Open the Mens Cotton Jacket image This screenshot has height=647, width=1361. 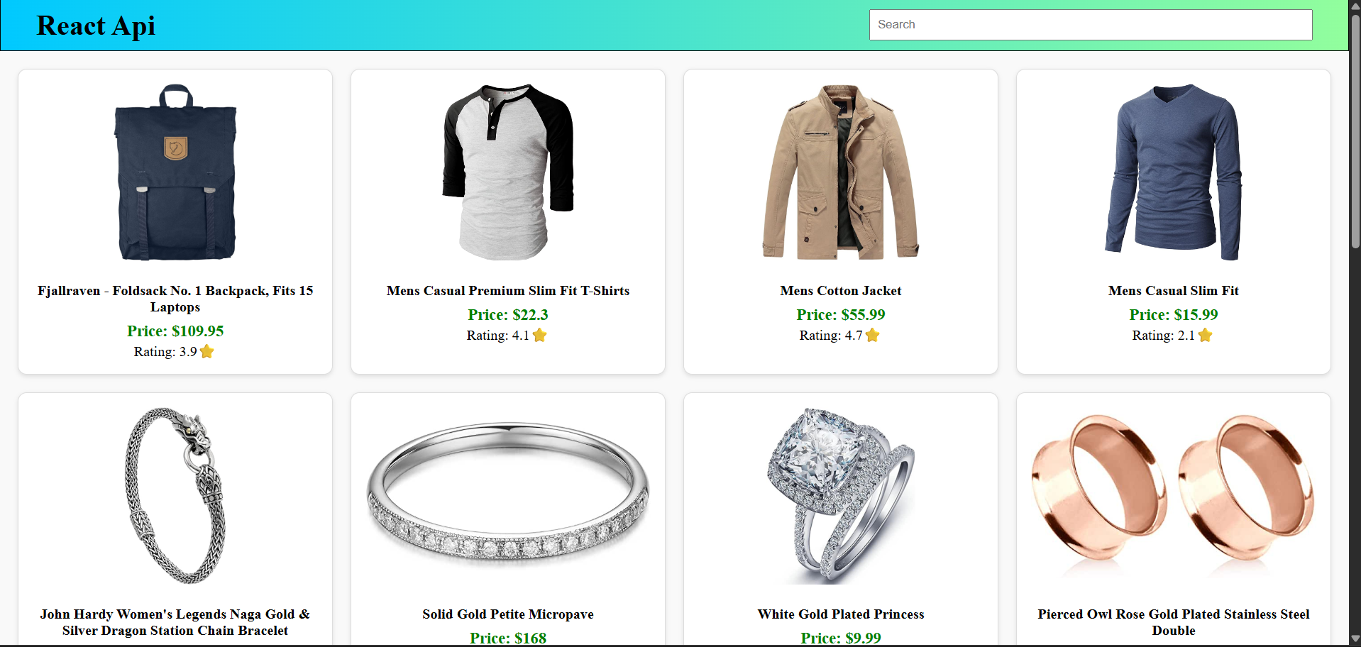click(841, 172)
